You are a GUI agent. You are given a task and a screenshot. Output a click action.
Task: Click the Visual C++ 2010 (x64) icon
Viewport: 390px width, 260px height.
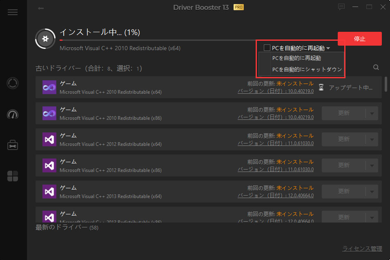coord(49,87)
